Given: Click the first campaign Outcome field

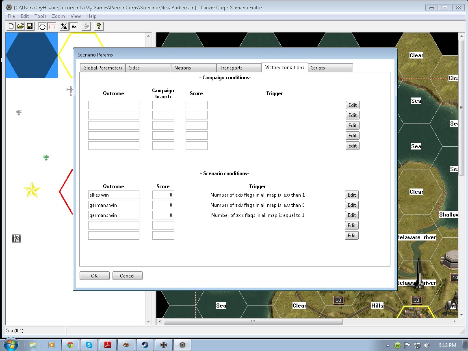Looking at the screenshot, I should (114, 105).
